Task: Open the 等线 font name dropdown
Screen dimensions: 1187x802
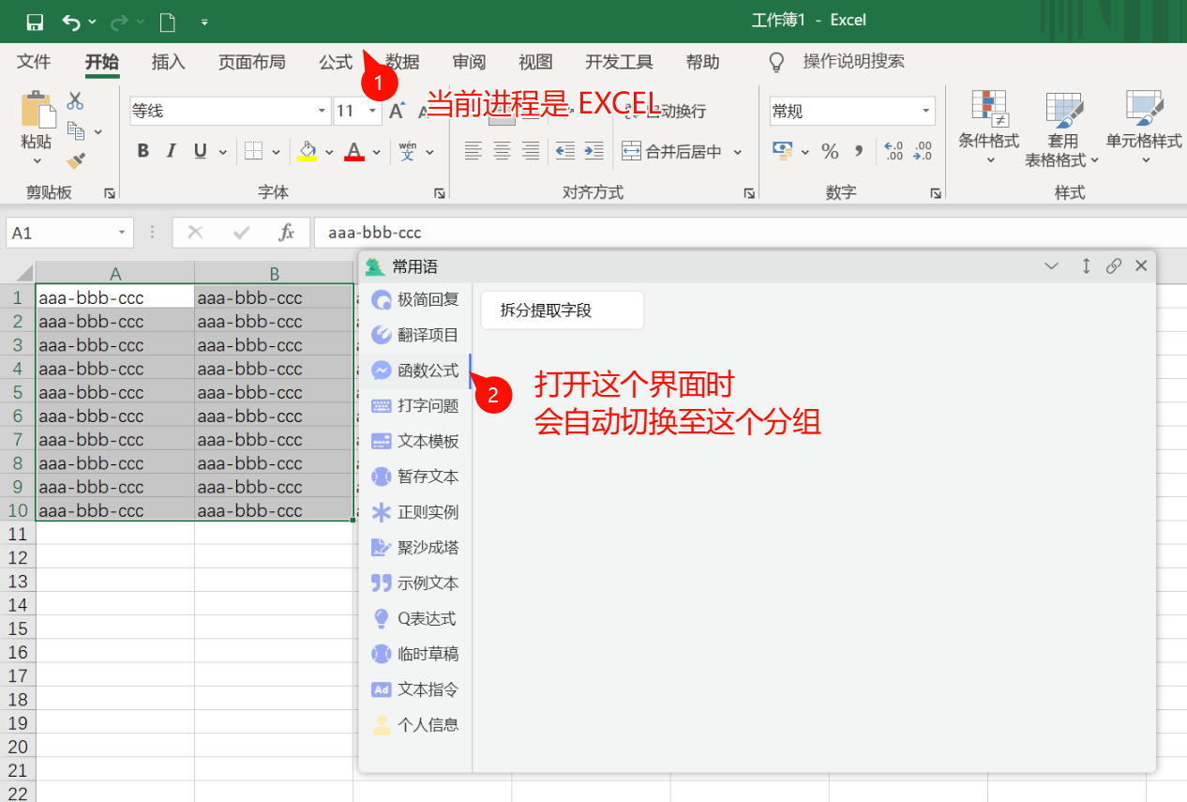Action: pyautogui.click(x=323, y=111)
